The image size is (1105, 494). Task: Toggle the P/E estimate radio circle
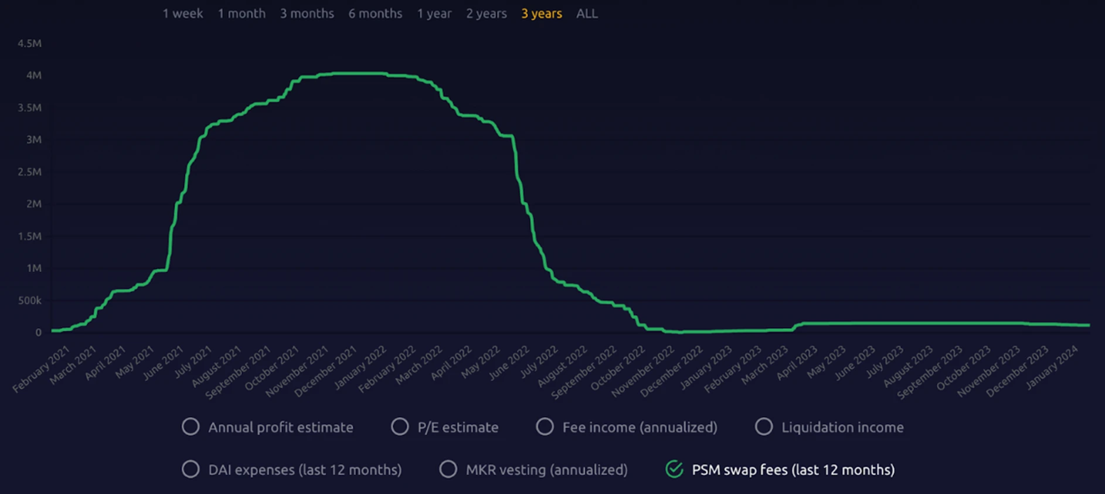400,427
